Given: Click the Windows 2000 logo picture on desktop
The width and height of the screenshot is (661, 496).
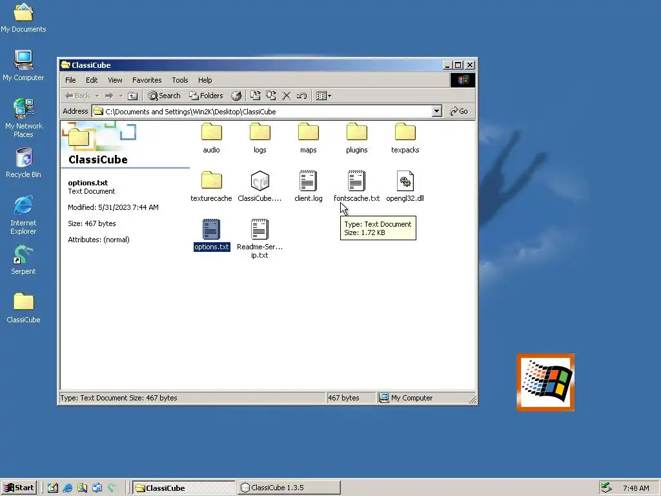Looking at the screenshot, I should pos(545,382).
